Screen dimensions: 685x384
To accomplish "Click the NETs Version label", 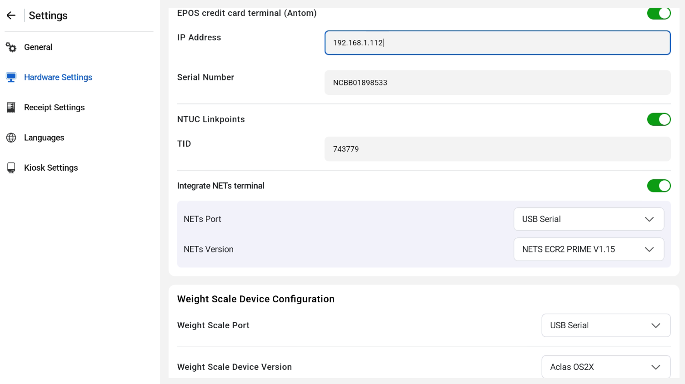I will (209, 249).
